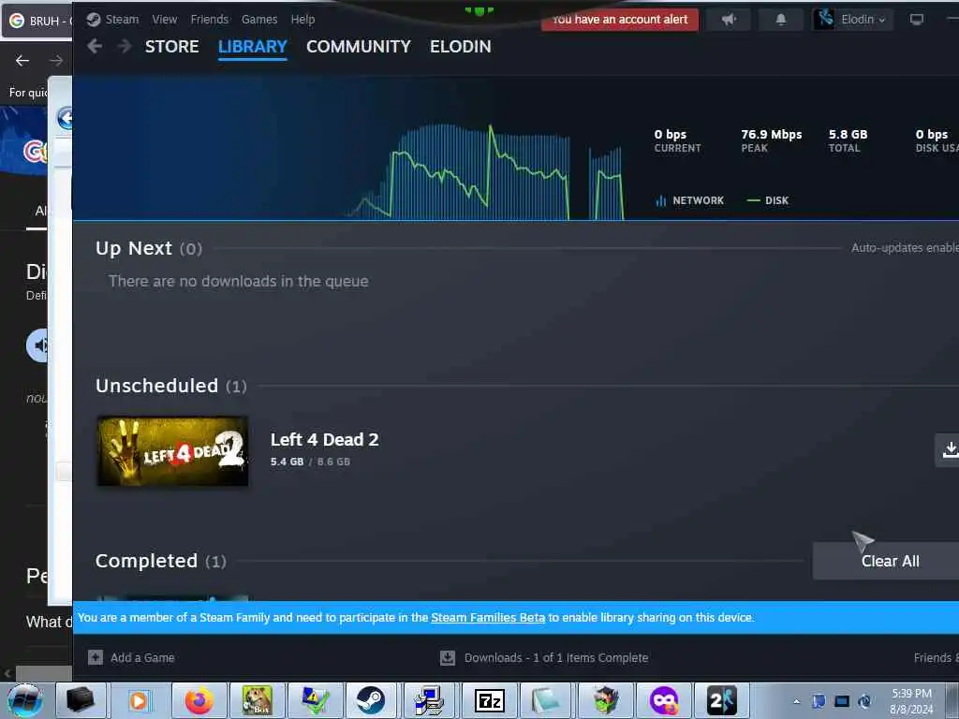This screenshot has height=719, width=959.
Task: Click the 0 bps CURRENT stat
Action: (x=677, y=140)
